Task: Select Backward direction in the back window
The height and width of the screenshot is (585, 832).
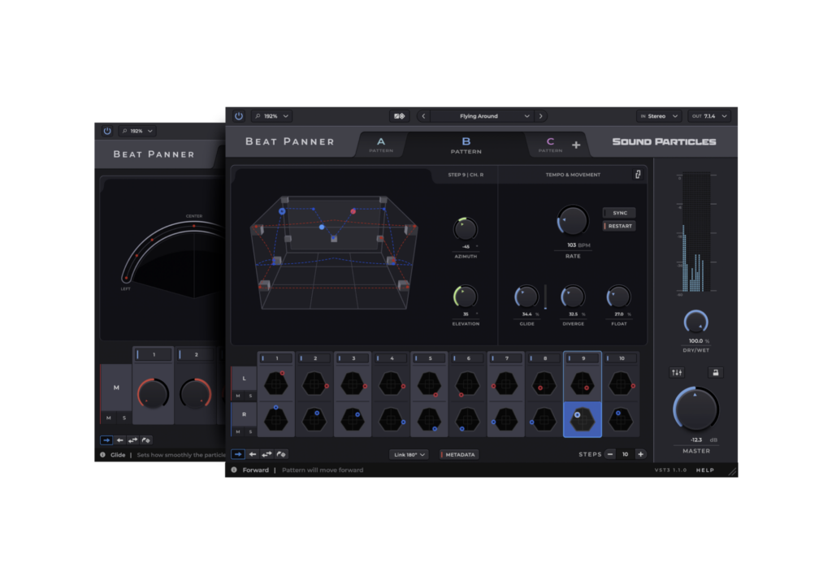Action: pos(120,440)
